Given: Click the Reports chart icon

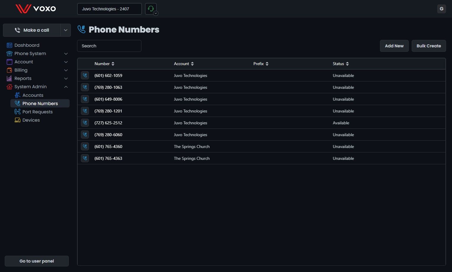Looking at the screenshot, I should [9, 78].
